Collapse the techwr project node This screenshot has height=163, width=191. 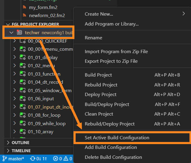pos(11,32)
